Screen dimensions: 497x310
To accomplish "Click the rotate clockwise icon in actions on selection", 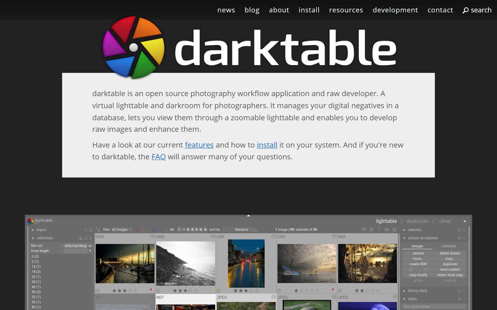I will coord(426,270).
